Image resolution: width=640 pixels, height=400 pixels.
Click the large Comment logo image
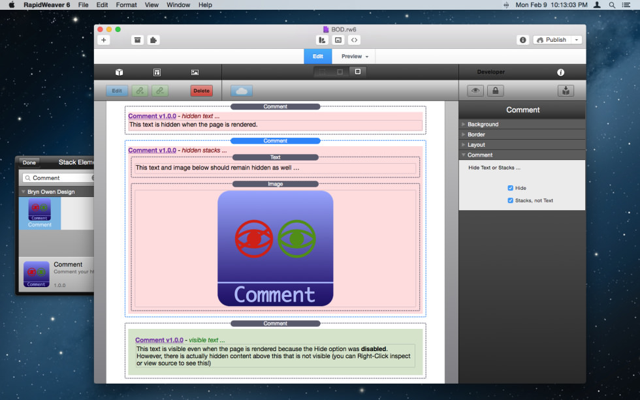click(275, 249)
